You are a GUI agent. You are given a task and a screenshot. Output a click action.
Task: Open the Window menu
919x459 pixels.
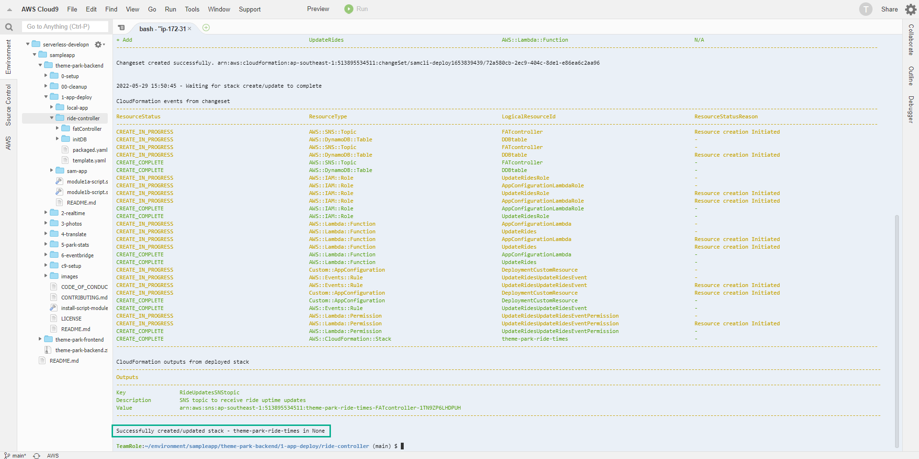click(219, 9)
